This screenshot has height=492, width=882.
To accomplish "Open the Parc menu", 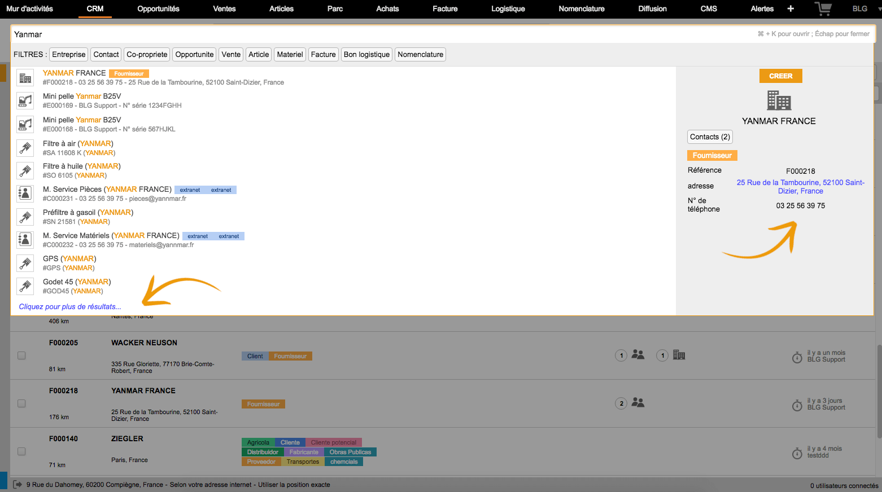I will coord(335,8).
